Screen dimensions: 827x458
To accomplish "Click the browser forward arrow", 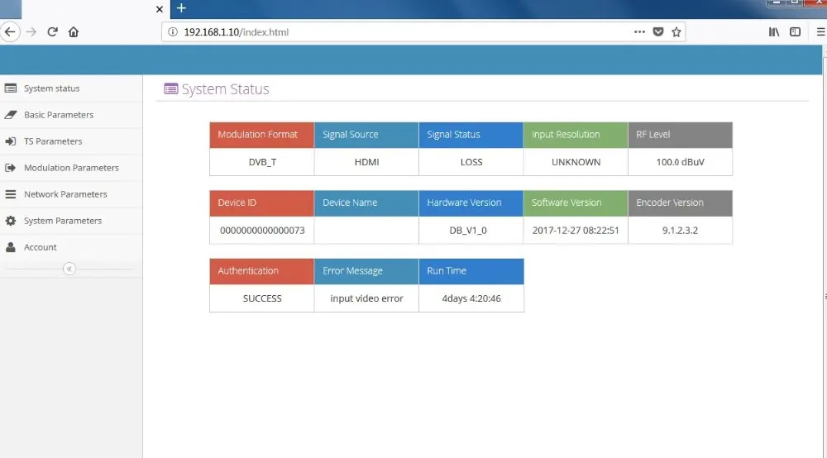I will click(31, 32).
